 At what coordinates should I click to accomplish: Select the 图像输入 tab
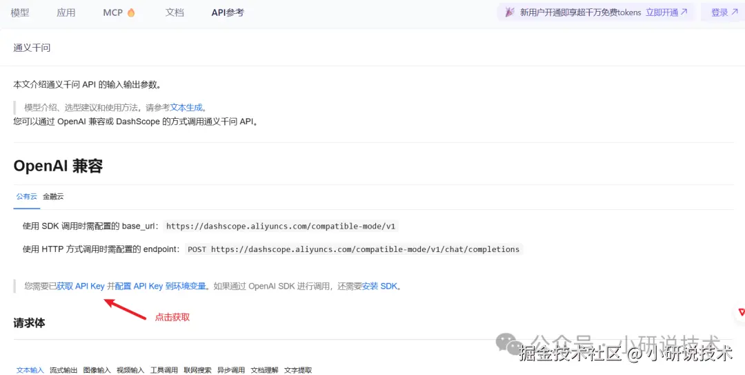pos(97,370)
